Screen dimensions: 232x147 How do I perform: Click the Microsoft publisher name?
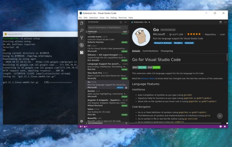pos(159,34)
